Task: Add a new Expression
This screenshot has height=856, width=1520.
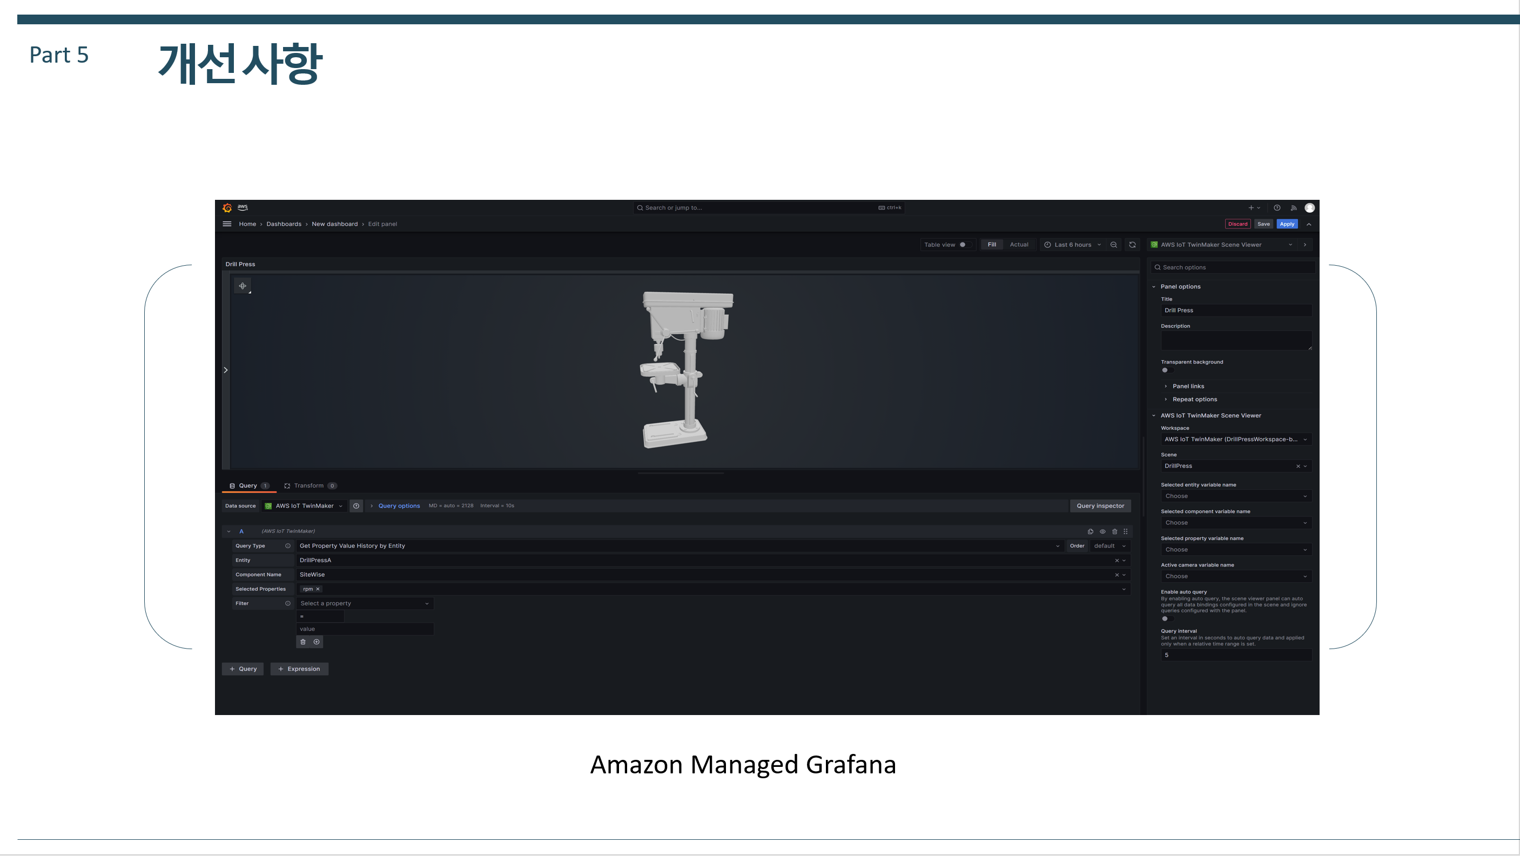Action: tap(299, 669)
